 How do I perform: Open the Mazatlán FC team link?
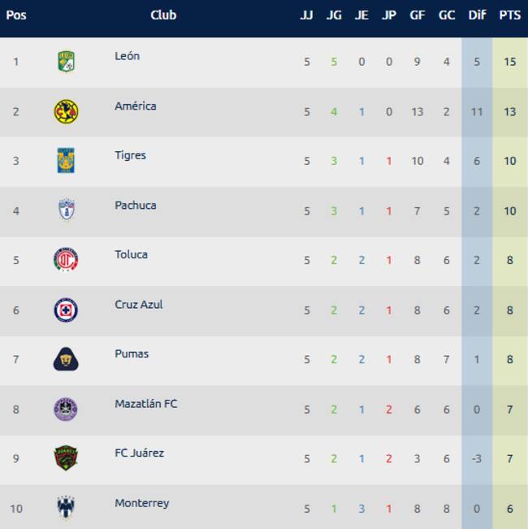(145, 403)
